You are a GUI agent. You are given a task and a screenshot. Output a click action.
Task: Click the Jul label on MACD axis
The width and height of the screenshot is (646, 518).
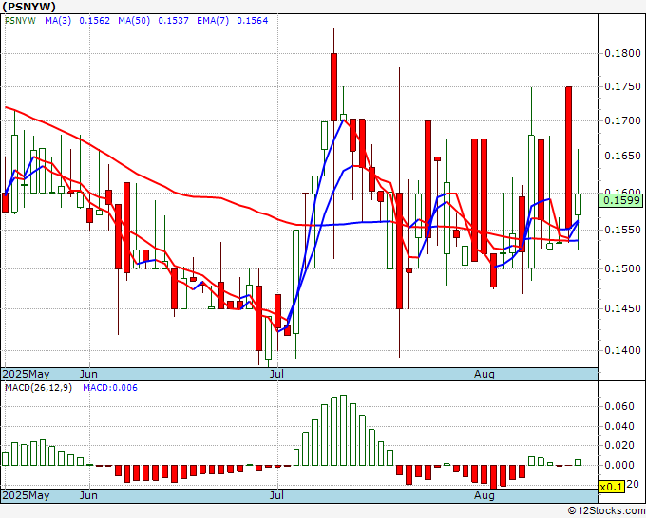(276, 495)
